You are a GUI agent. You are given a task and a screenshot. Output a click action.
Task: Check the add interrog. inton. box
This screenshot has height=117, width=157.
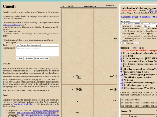124,38
